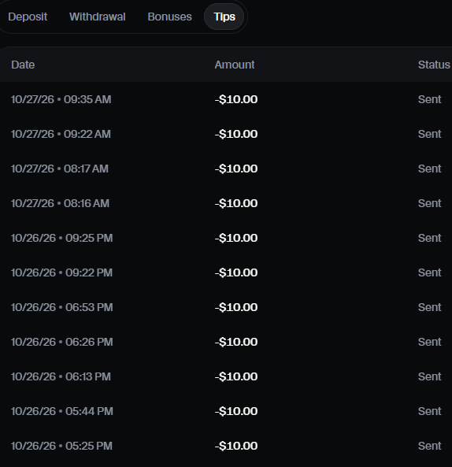
Task: Select date 10/26/26 • 09:22 PM
Action: click(x=61, y=272)
